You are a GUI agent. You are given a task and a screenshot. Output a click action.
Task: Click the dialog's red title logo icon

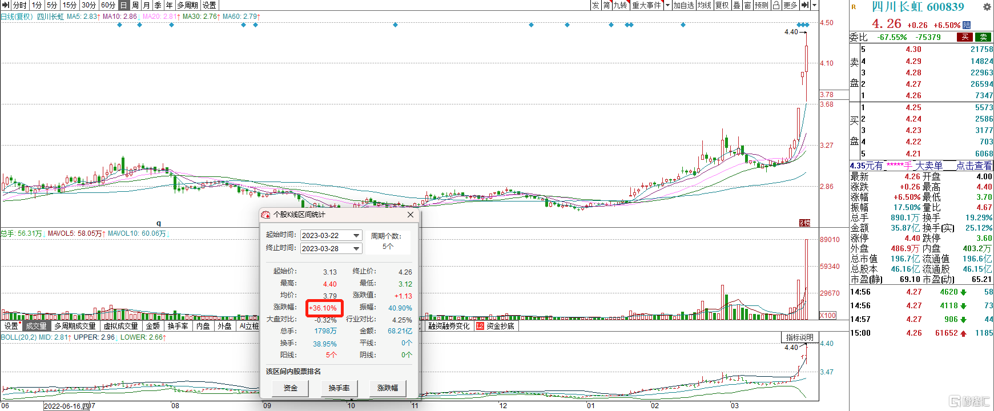265,215
